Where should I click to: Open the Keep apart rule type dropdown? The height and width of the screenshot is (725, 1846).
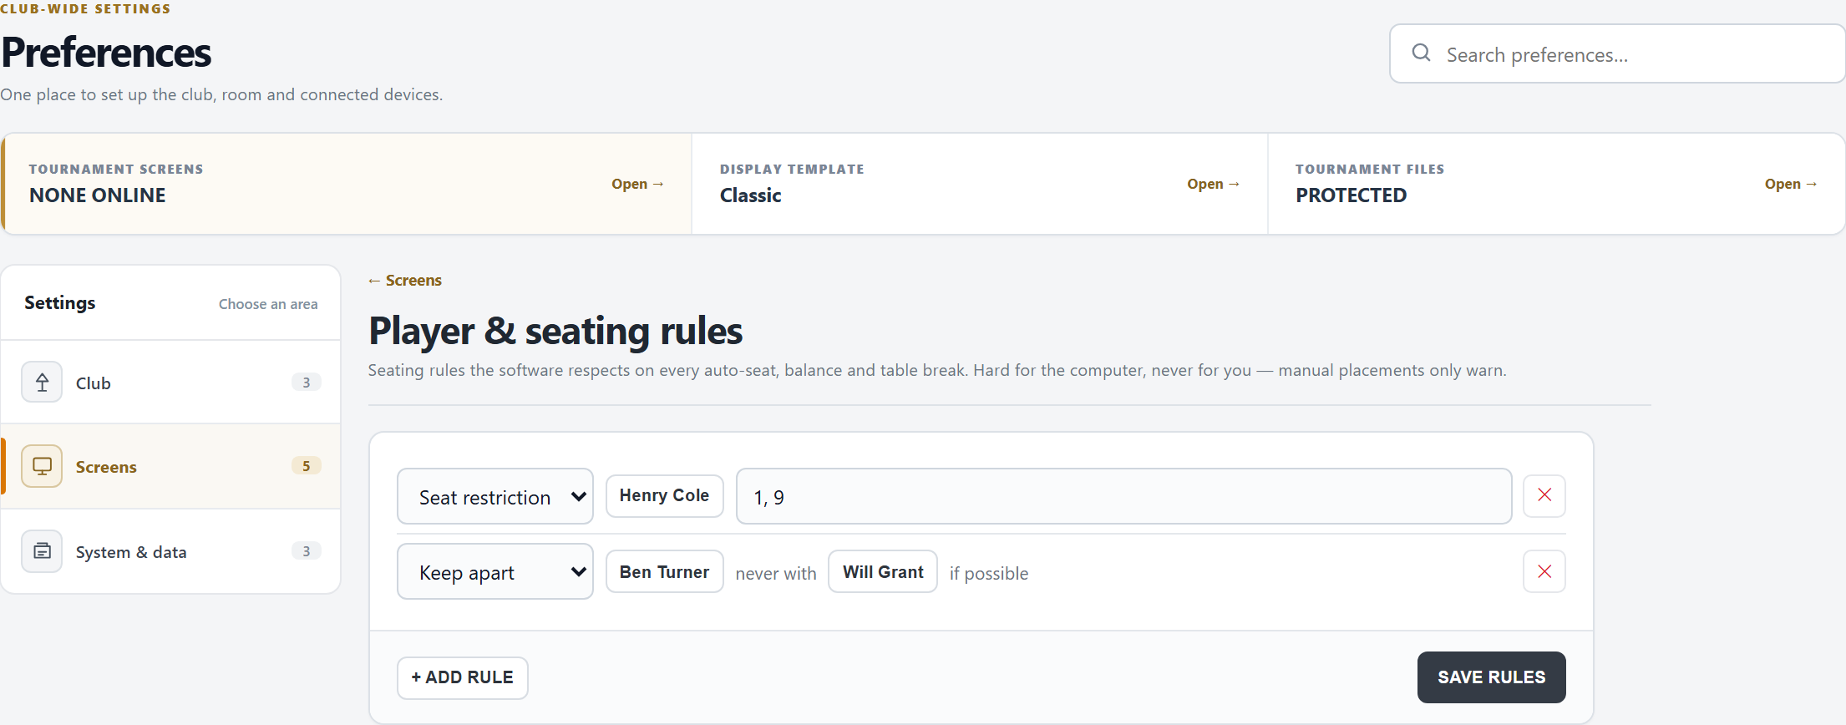[495, 571]
